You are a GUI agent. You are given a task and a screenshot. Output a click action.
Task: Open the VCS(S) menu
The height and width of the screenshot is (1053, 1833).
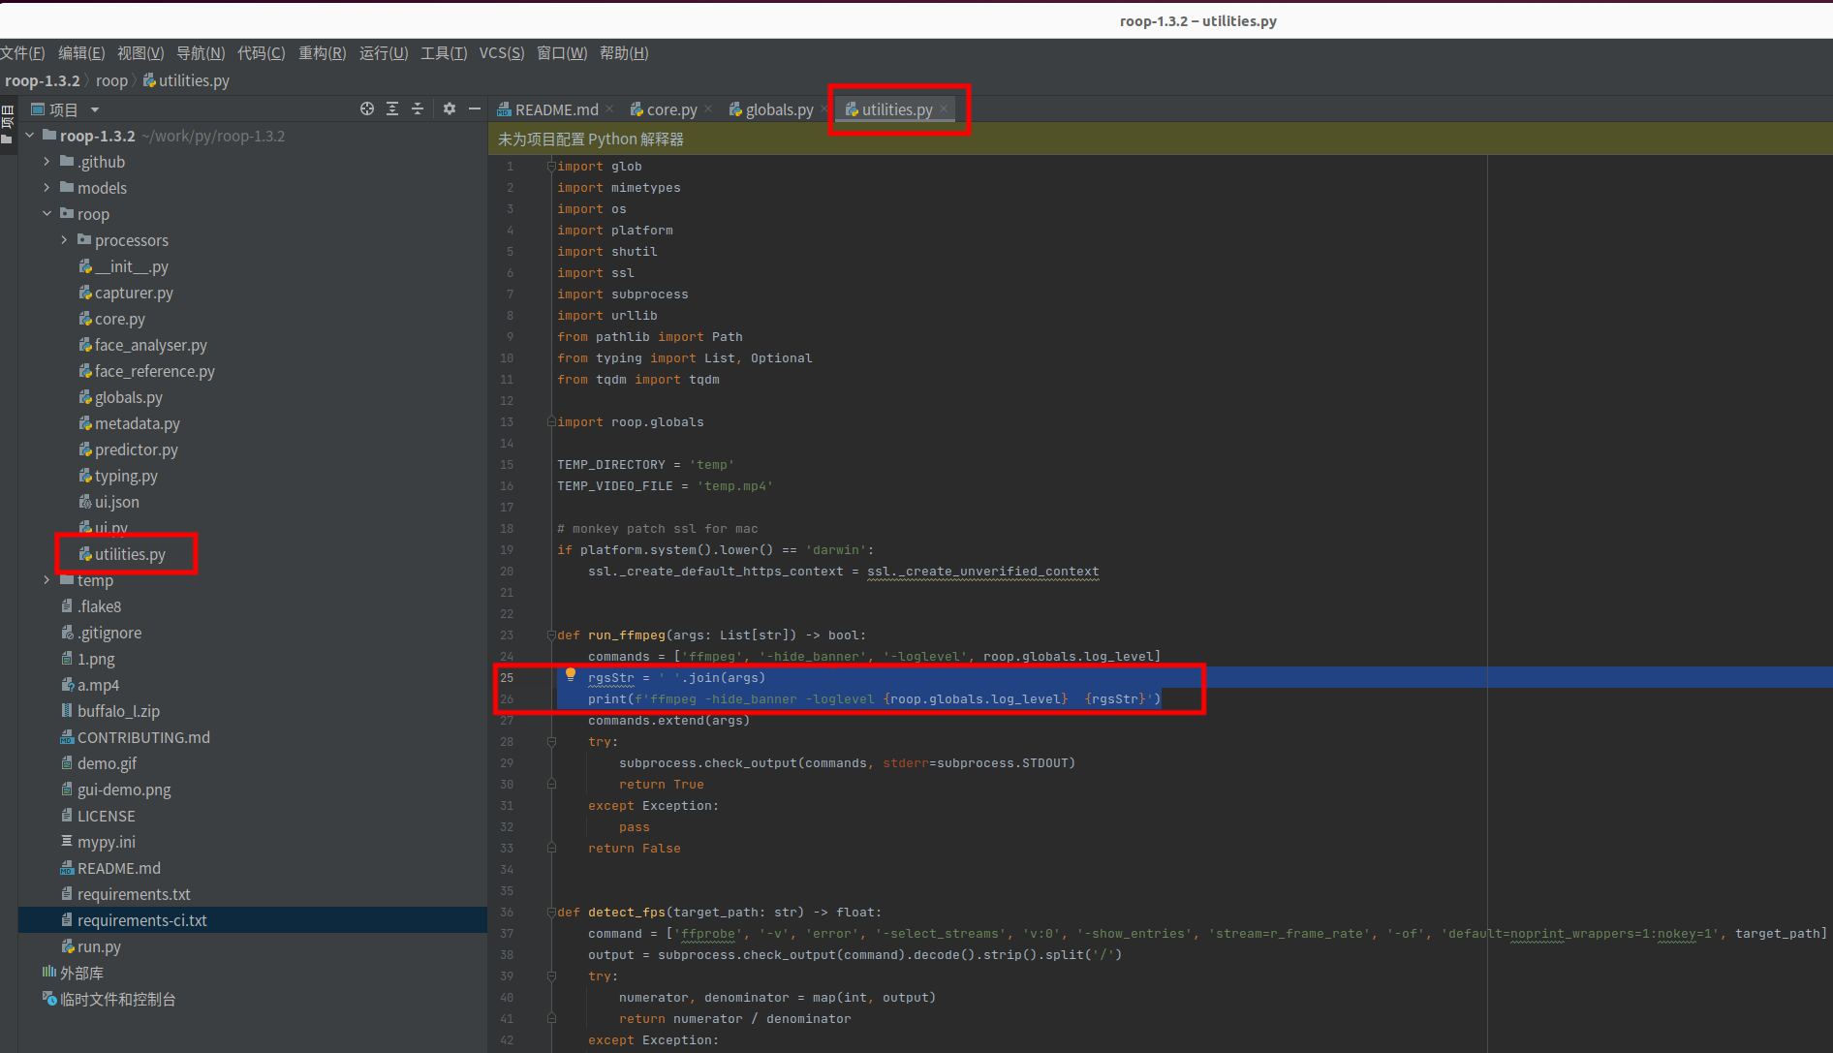(502, 53)
